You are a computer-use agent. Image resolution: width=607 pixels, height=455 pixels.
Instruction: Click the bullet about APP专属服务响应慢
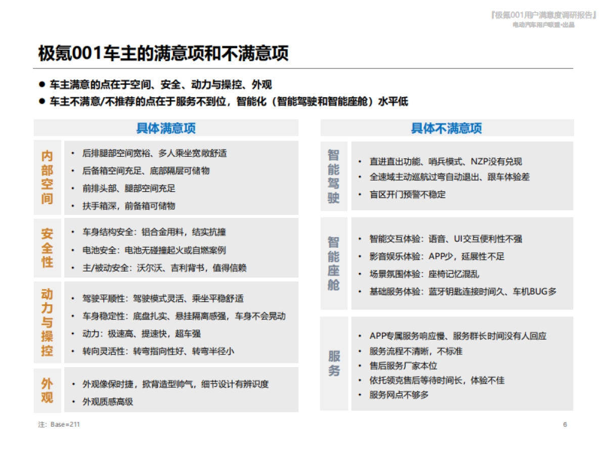tap(458, 335)
